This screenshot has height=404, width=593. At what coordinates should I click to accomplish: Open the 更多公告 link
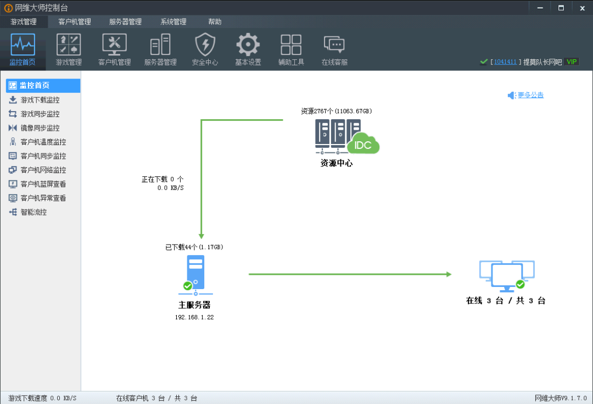click(x=530, y=95)
